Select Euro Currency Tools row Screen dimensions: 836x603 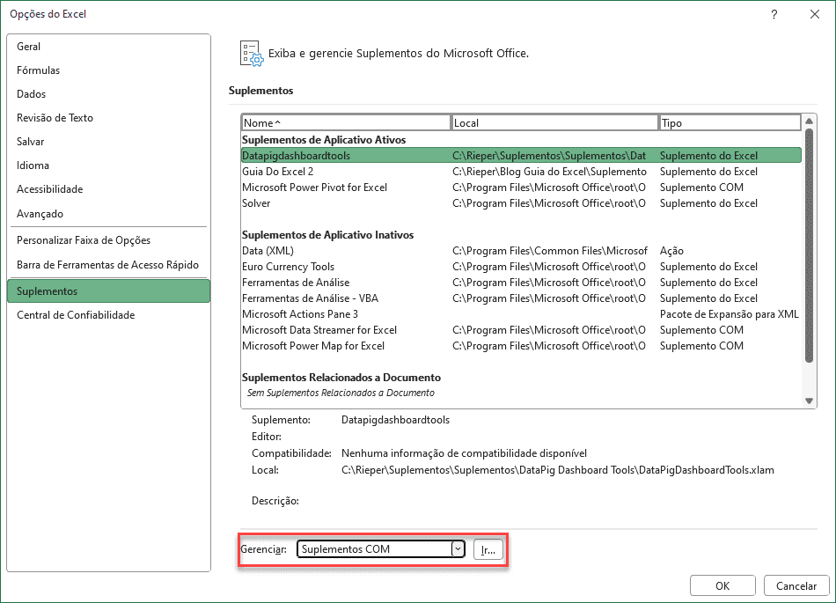(x=521, y=267)
